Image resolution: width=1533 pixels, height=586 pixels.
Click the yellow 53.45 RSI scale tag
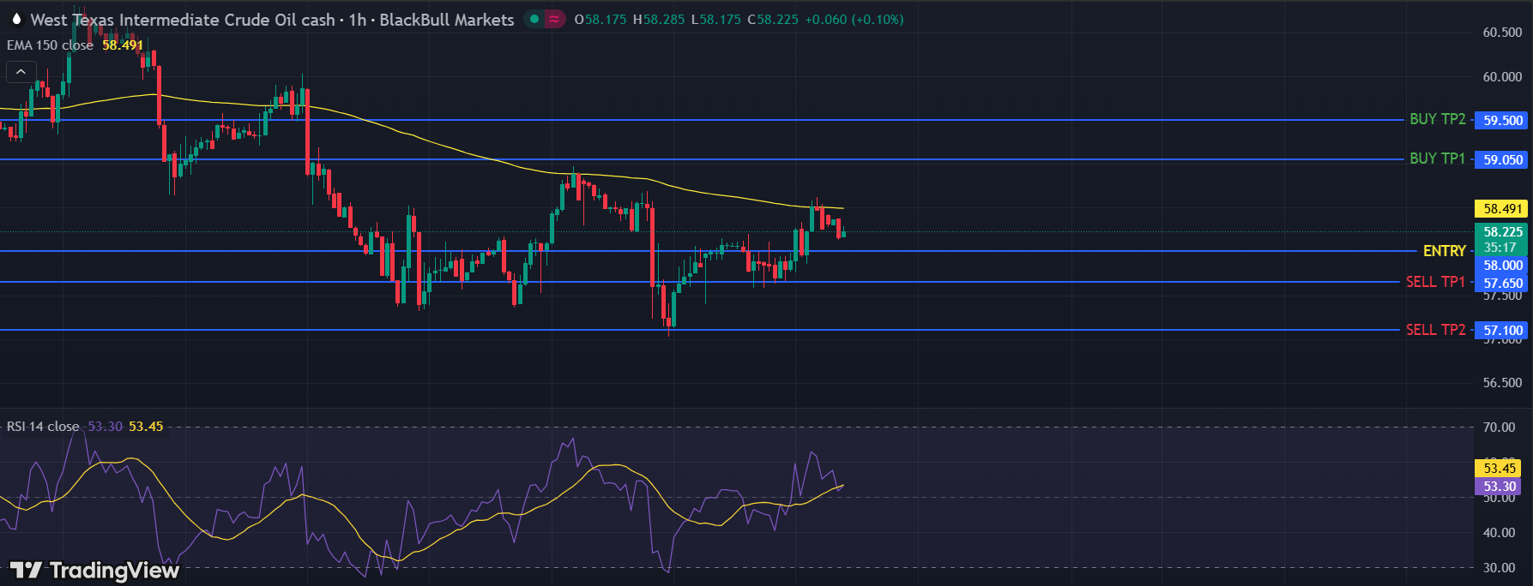1499,469
